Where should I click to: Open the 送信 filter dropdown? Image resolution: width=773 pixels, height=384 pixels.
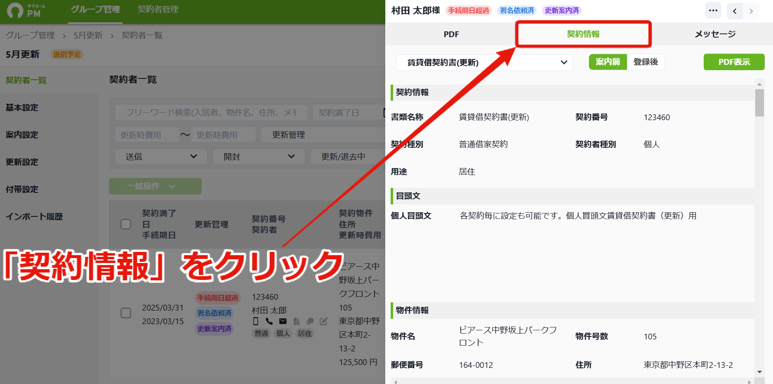[161, 156]
